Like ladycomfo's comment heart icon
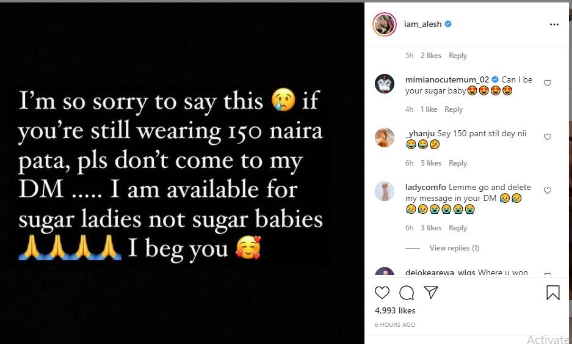The image size is (572, 344). point(548,191)
